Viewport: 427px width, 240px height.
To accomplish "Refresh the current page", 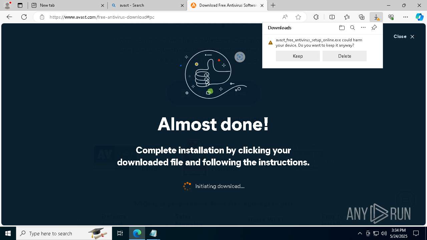I will [24, 17].
